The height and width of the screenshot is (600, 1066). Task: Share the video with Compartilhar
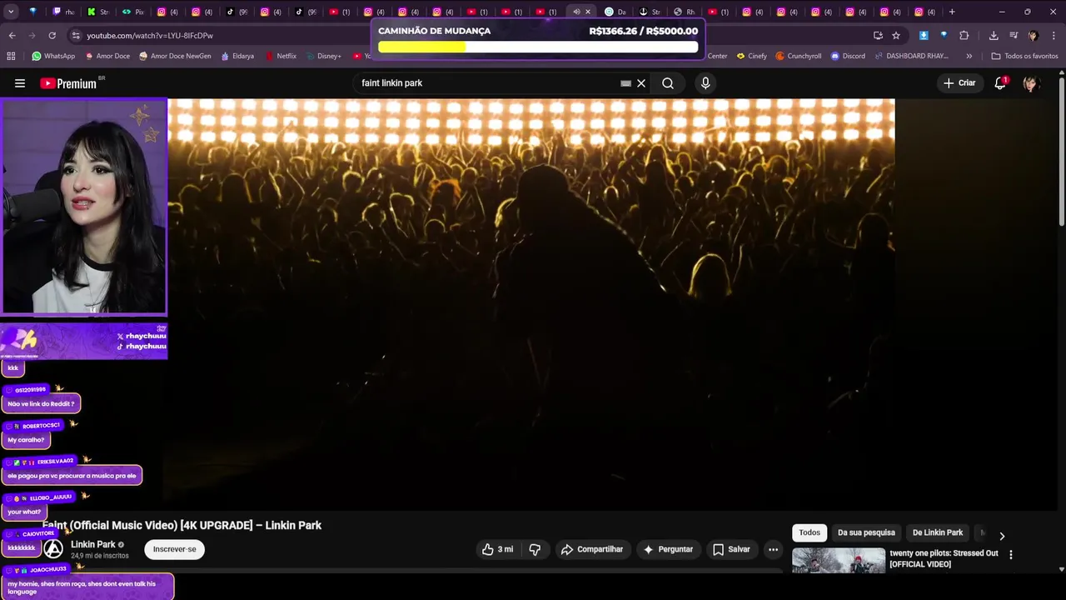click(592, 549)
